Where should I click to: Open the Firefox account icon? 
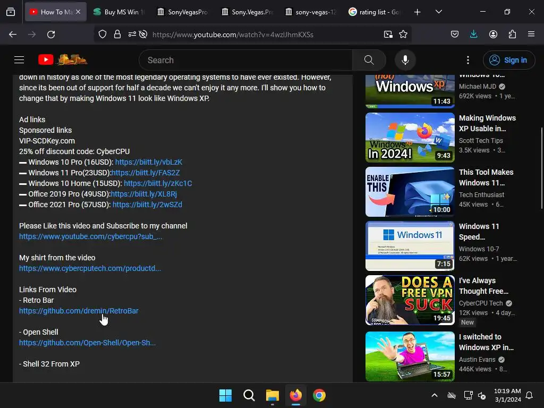point(493,35)
